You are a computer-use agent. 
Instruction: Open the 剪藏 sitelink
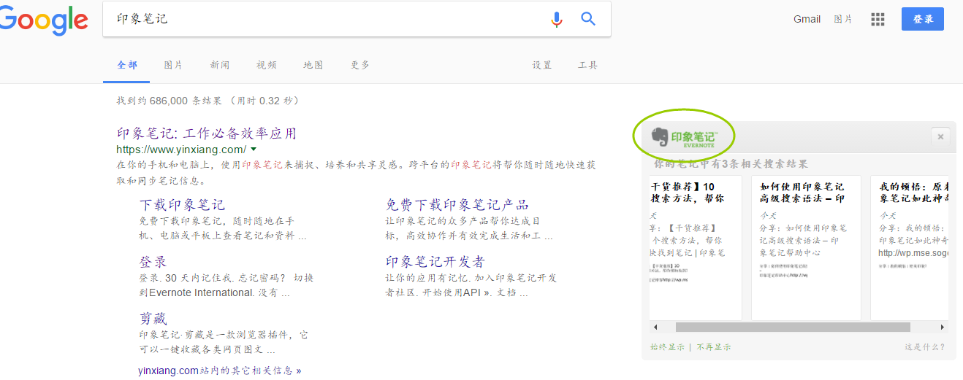click(x=153, y=318)
